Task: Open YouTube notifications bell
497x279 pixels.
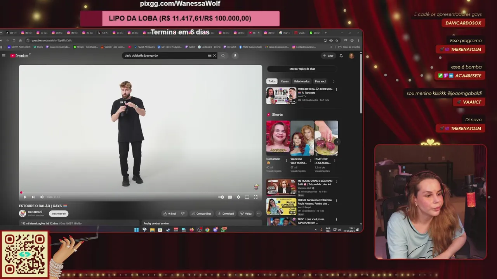Action: click(x=341, y=55)
